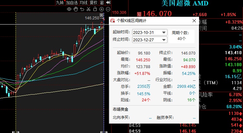Image resolution: width=243 pixels, height=133 pixels.
Task: Click the 阳线 count 24个
Action: coord(146,100)
